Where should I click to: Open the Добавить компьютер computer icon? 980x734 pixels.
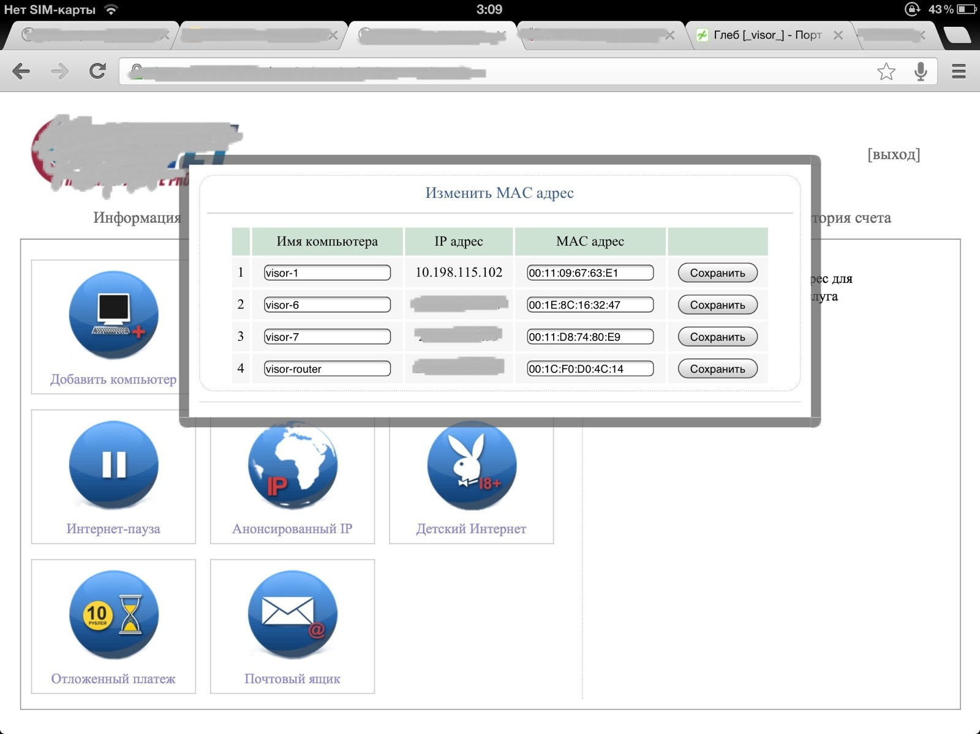pyautogui.click(x=113, y=315)
